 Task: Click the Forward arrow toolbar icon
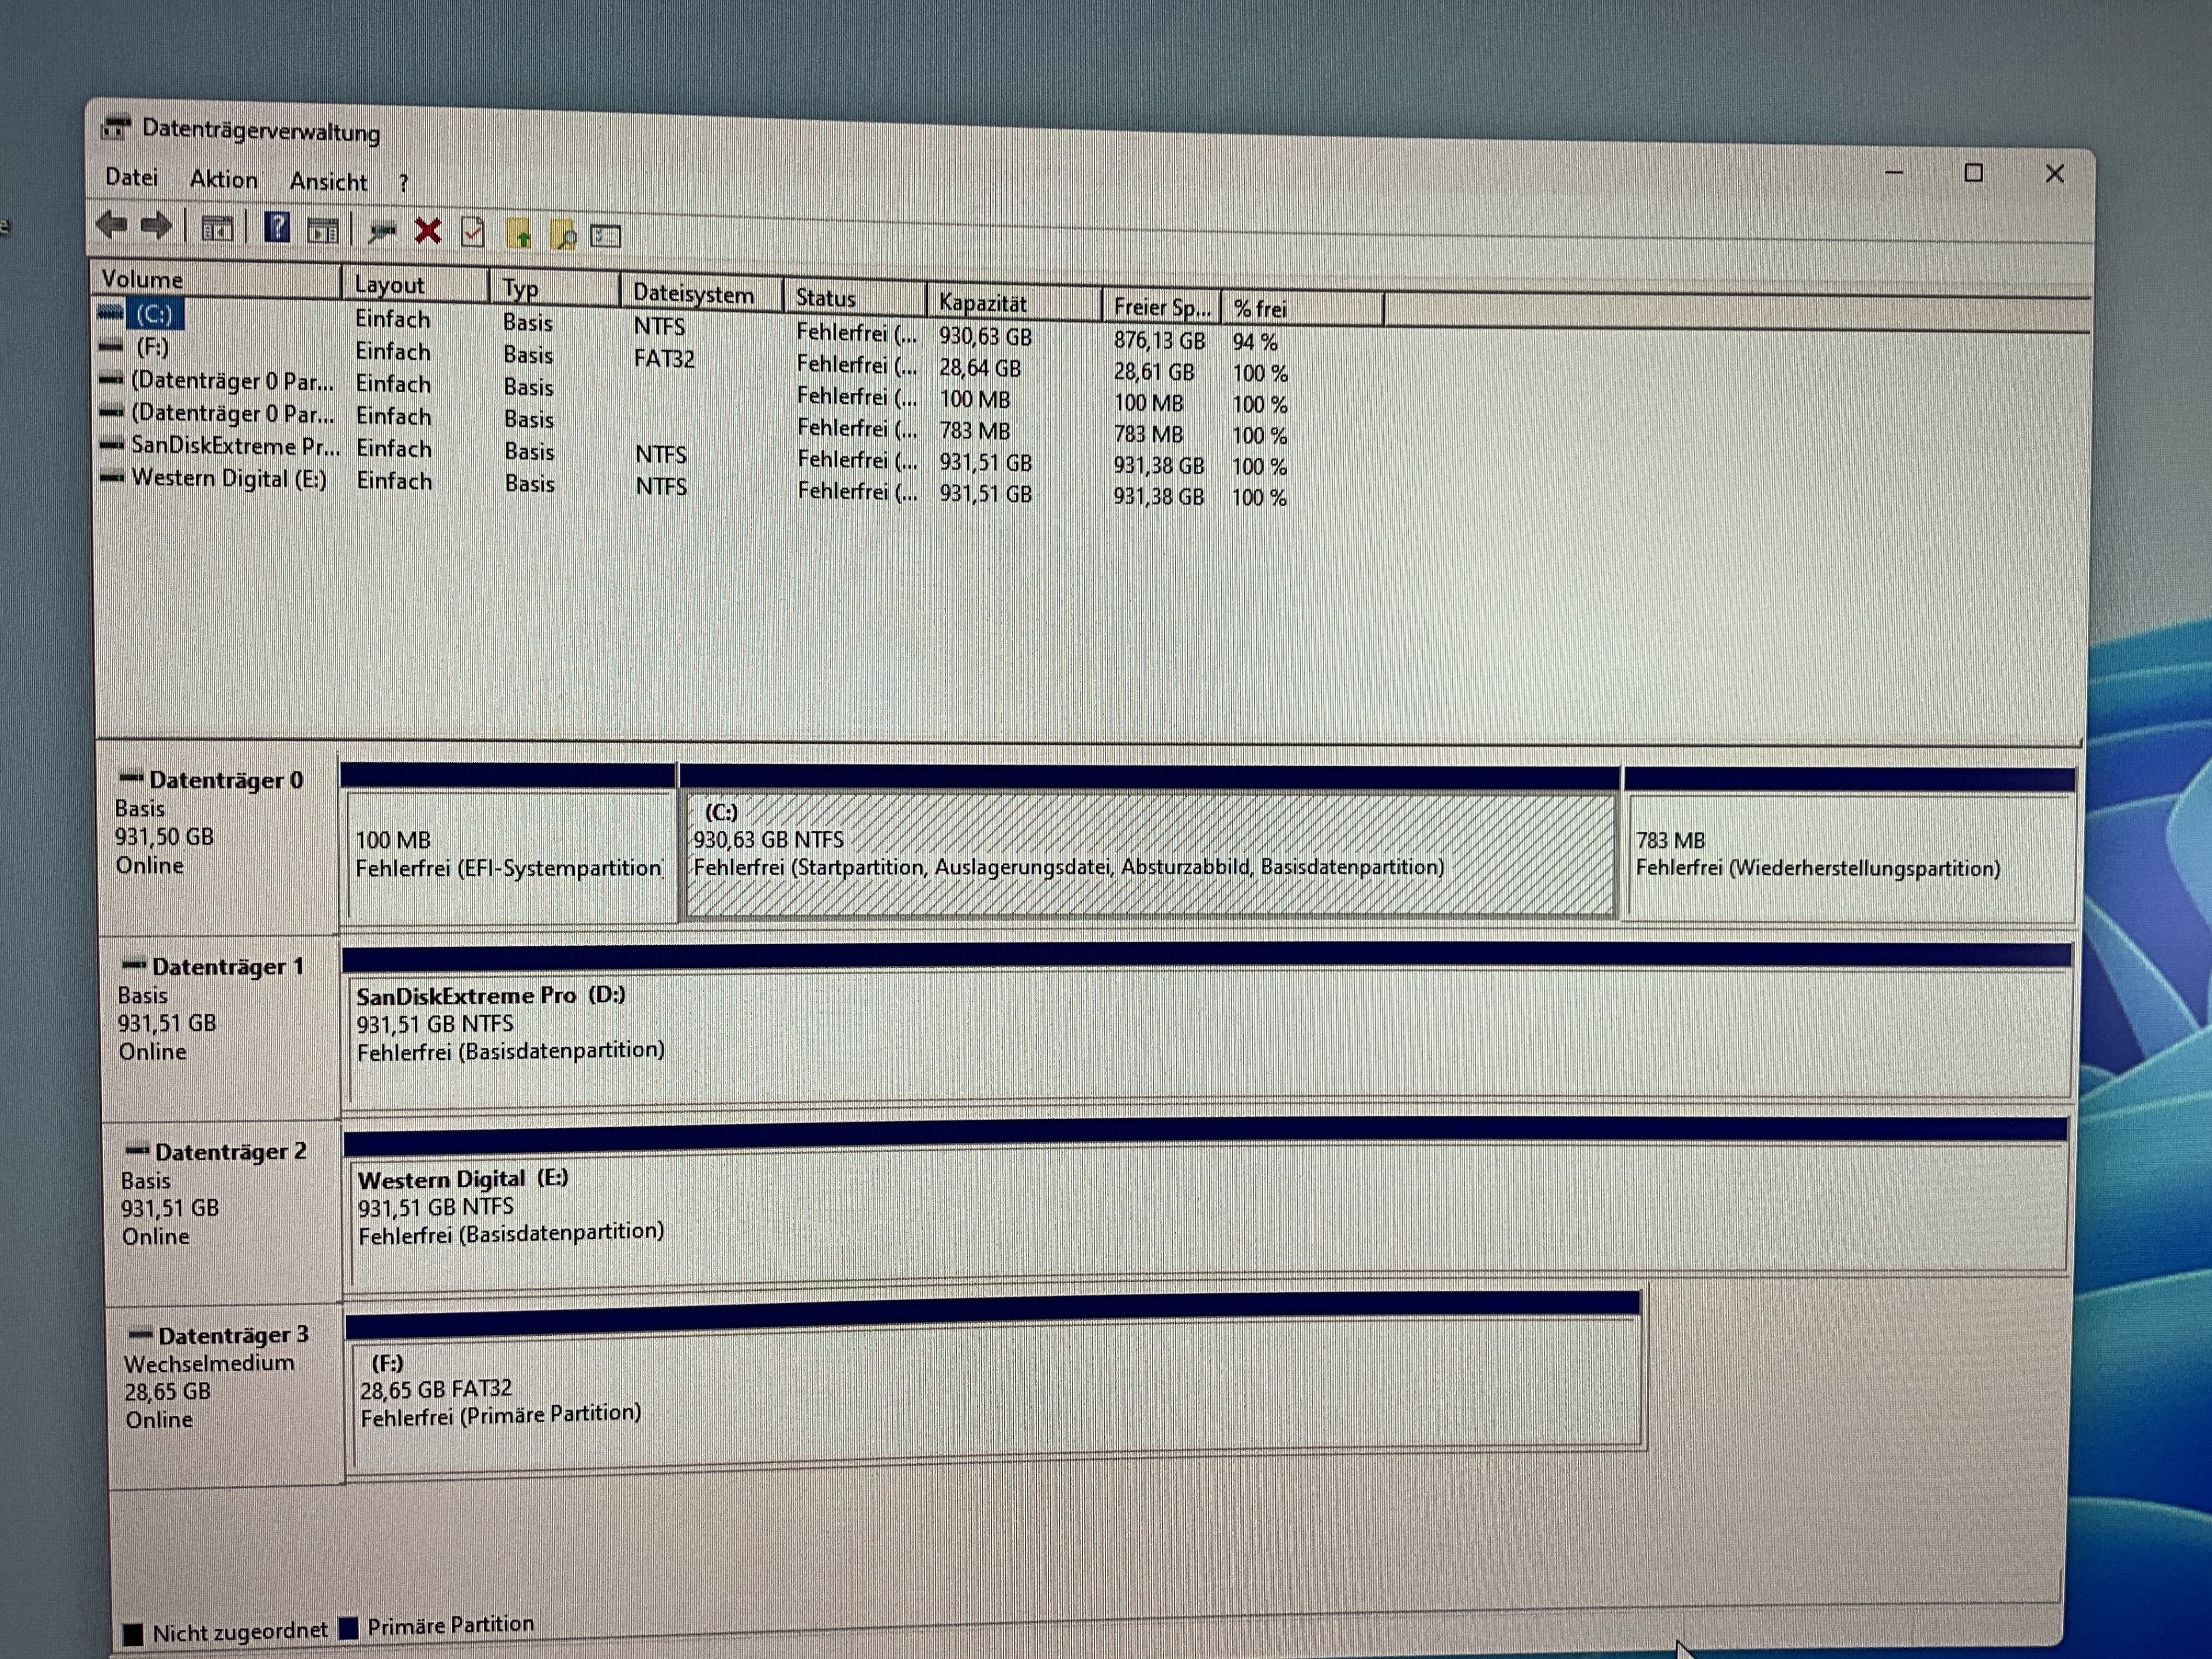click(x=156, y=226)
